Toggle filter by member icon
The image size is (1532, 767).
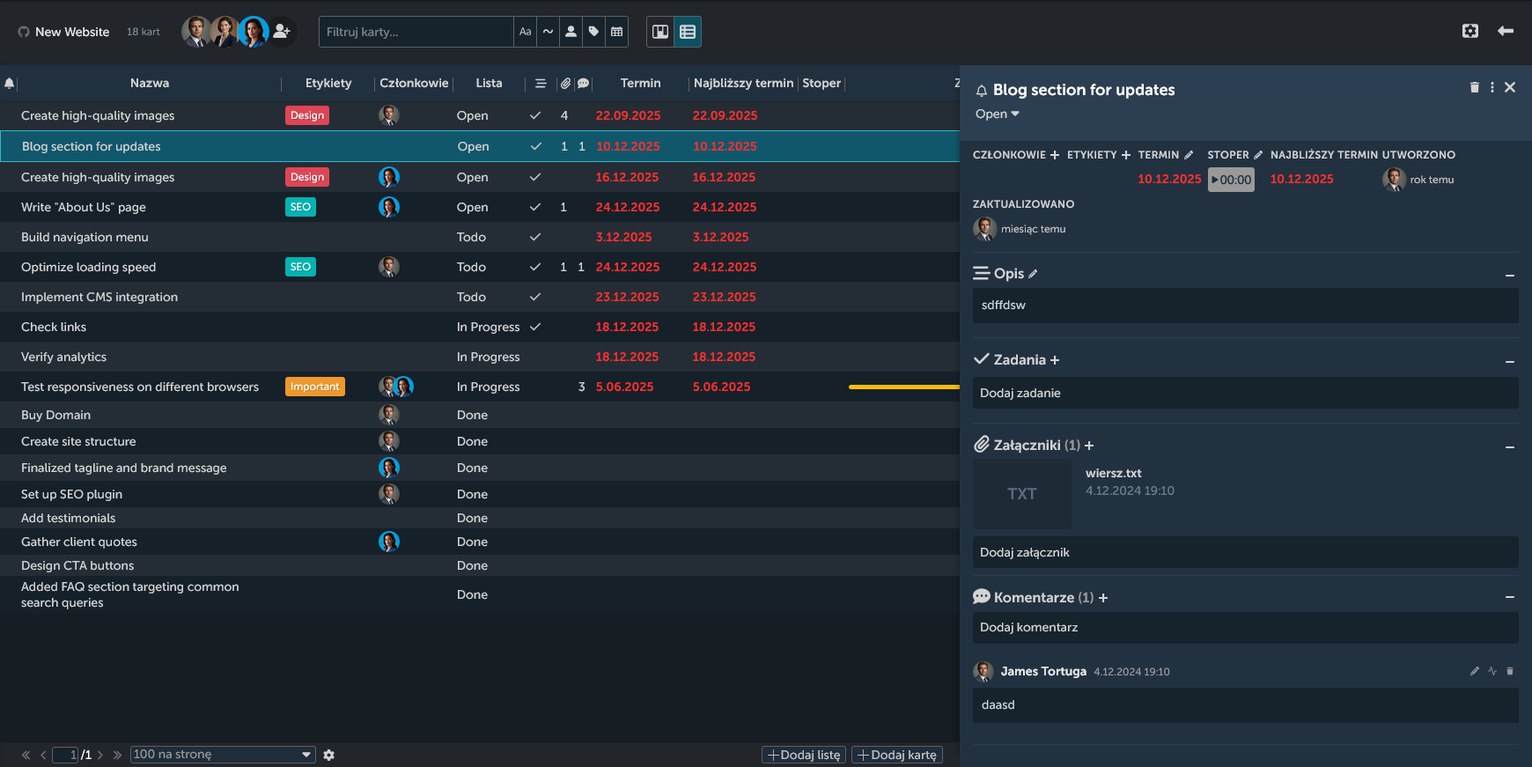point(571,32)
